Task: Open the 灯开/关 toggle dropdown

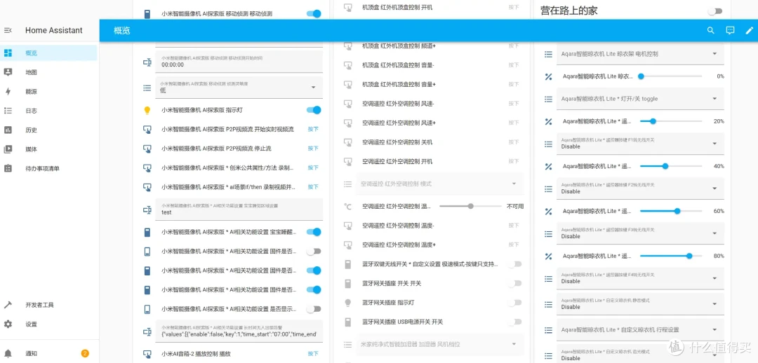Action: [641, 99]
